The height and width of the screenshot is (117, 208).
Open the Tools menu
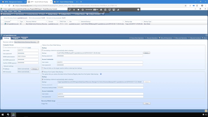tap(15, 11)
